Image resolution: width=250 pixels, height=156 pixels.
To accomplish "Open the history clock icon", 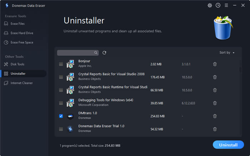I will coord(218,5).
